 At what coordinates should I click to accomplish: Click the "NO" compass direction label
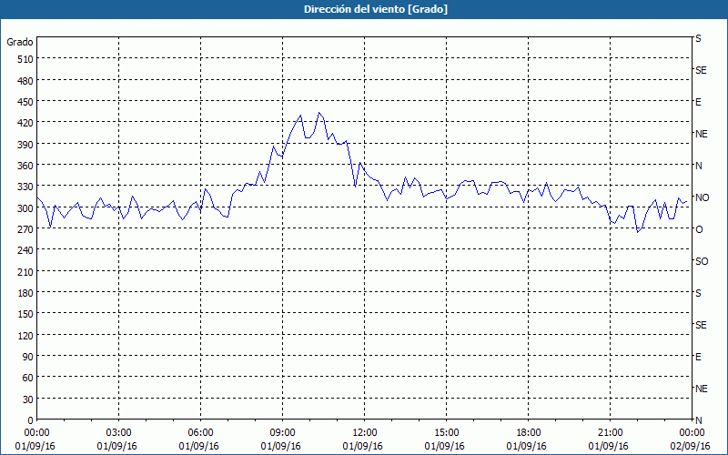coord(702,197)
